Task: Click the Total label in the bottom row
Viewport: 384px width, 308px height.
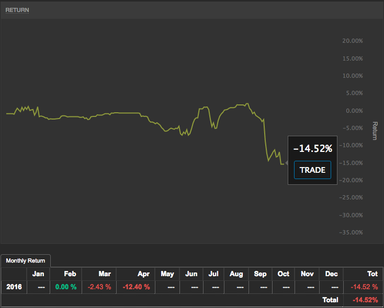Action: tap(330, 300)
